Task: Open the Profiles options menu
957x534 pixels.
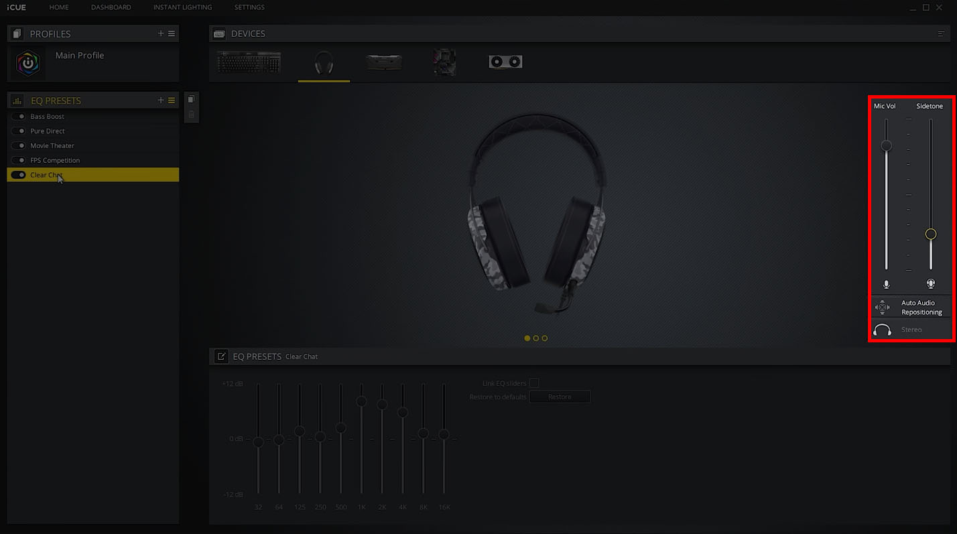Action: [x=172, y=33]
